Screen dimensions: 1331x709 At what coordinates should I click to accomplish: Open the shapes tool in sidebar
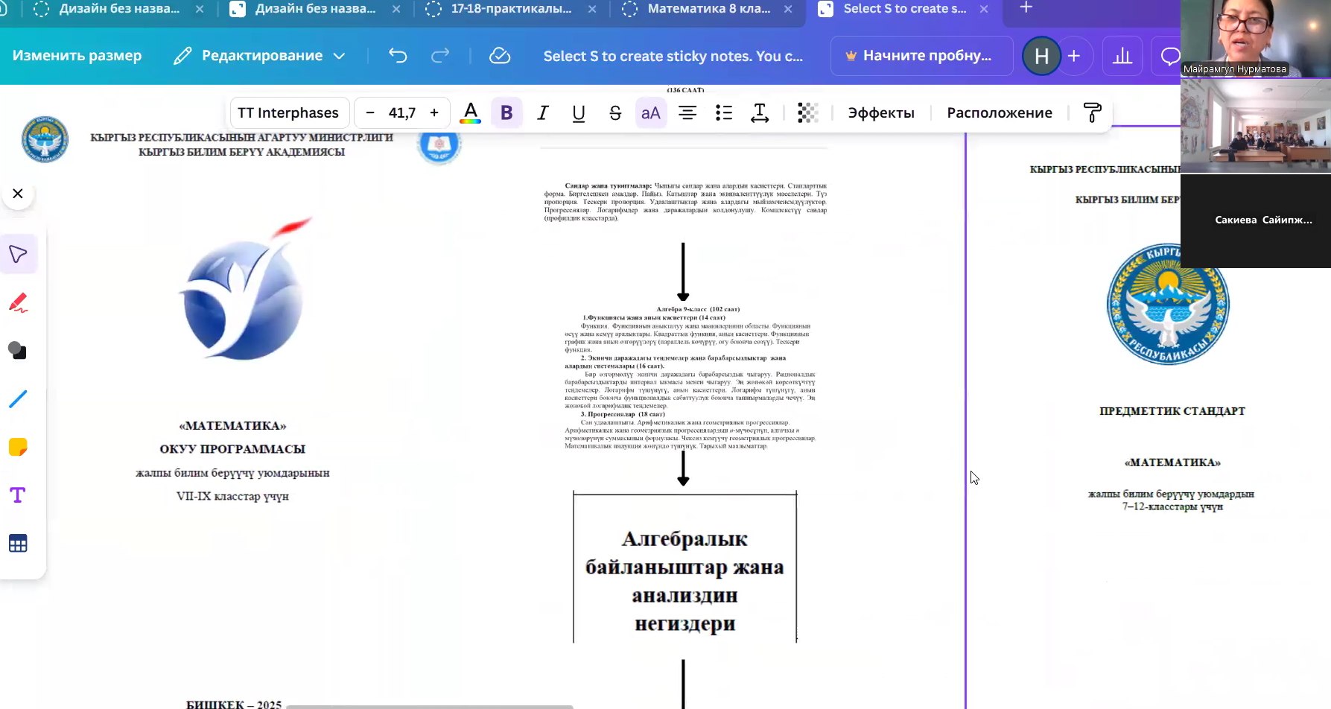coord(18,351)
